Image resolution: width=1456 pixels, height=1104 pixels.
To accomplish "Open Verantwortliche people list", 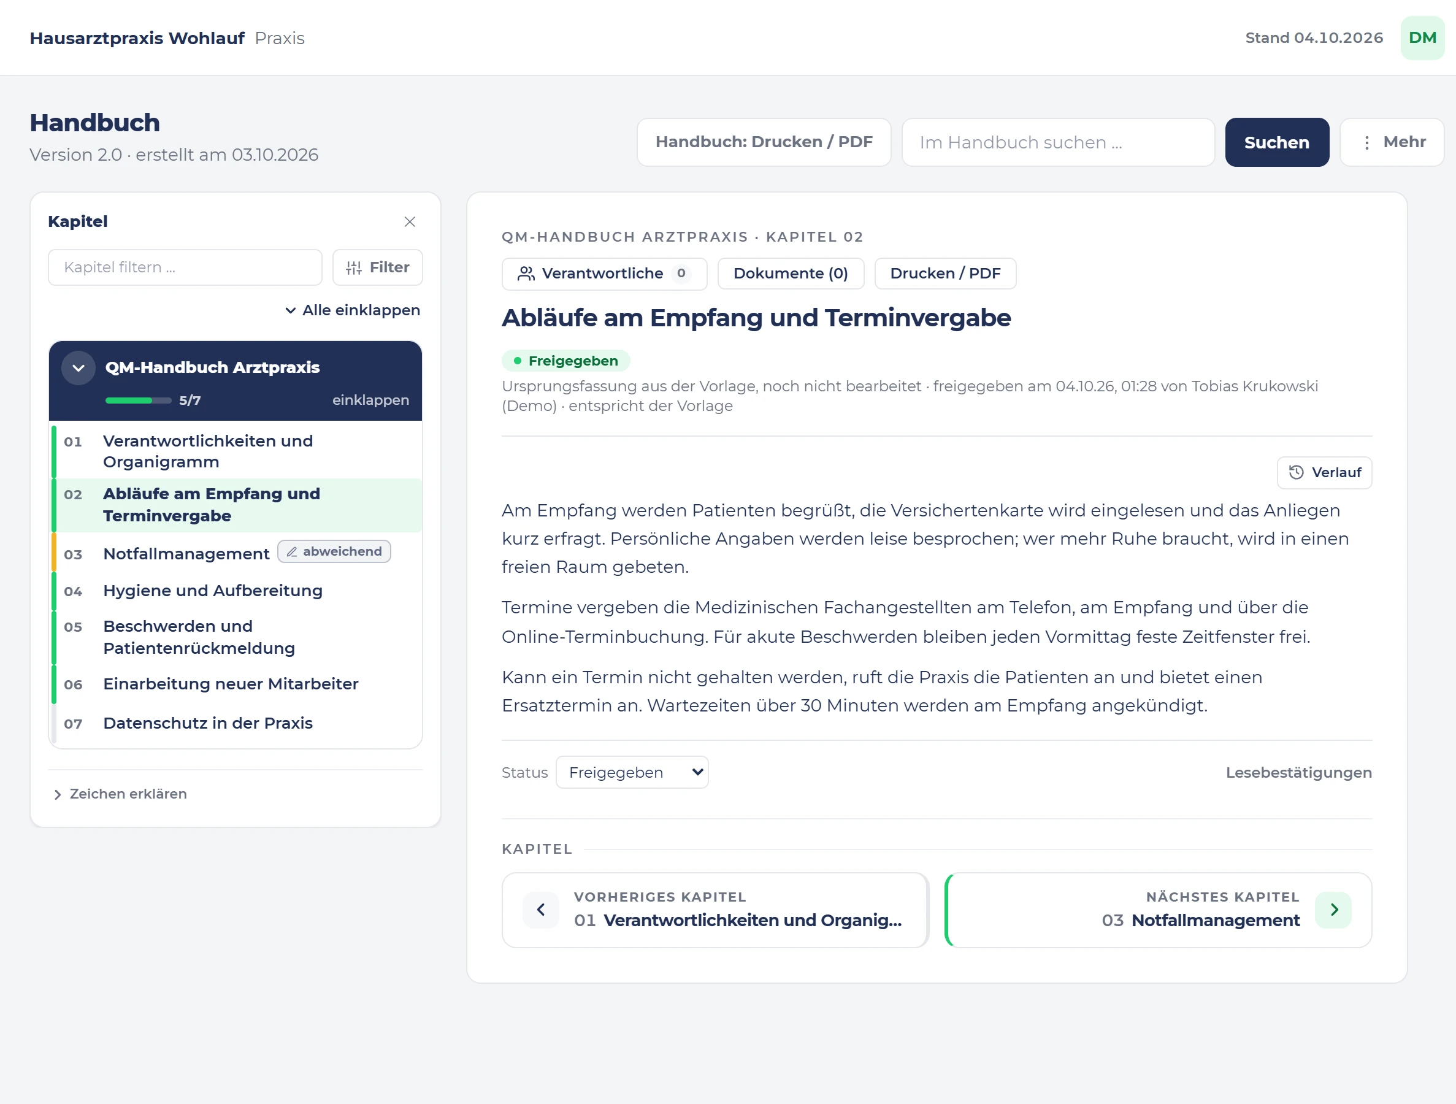I will (604, 273).
